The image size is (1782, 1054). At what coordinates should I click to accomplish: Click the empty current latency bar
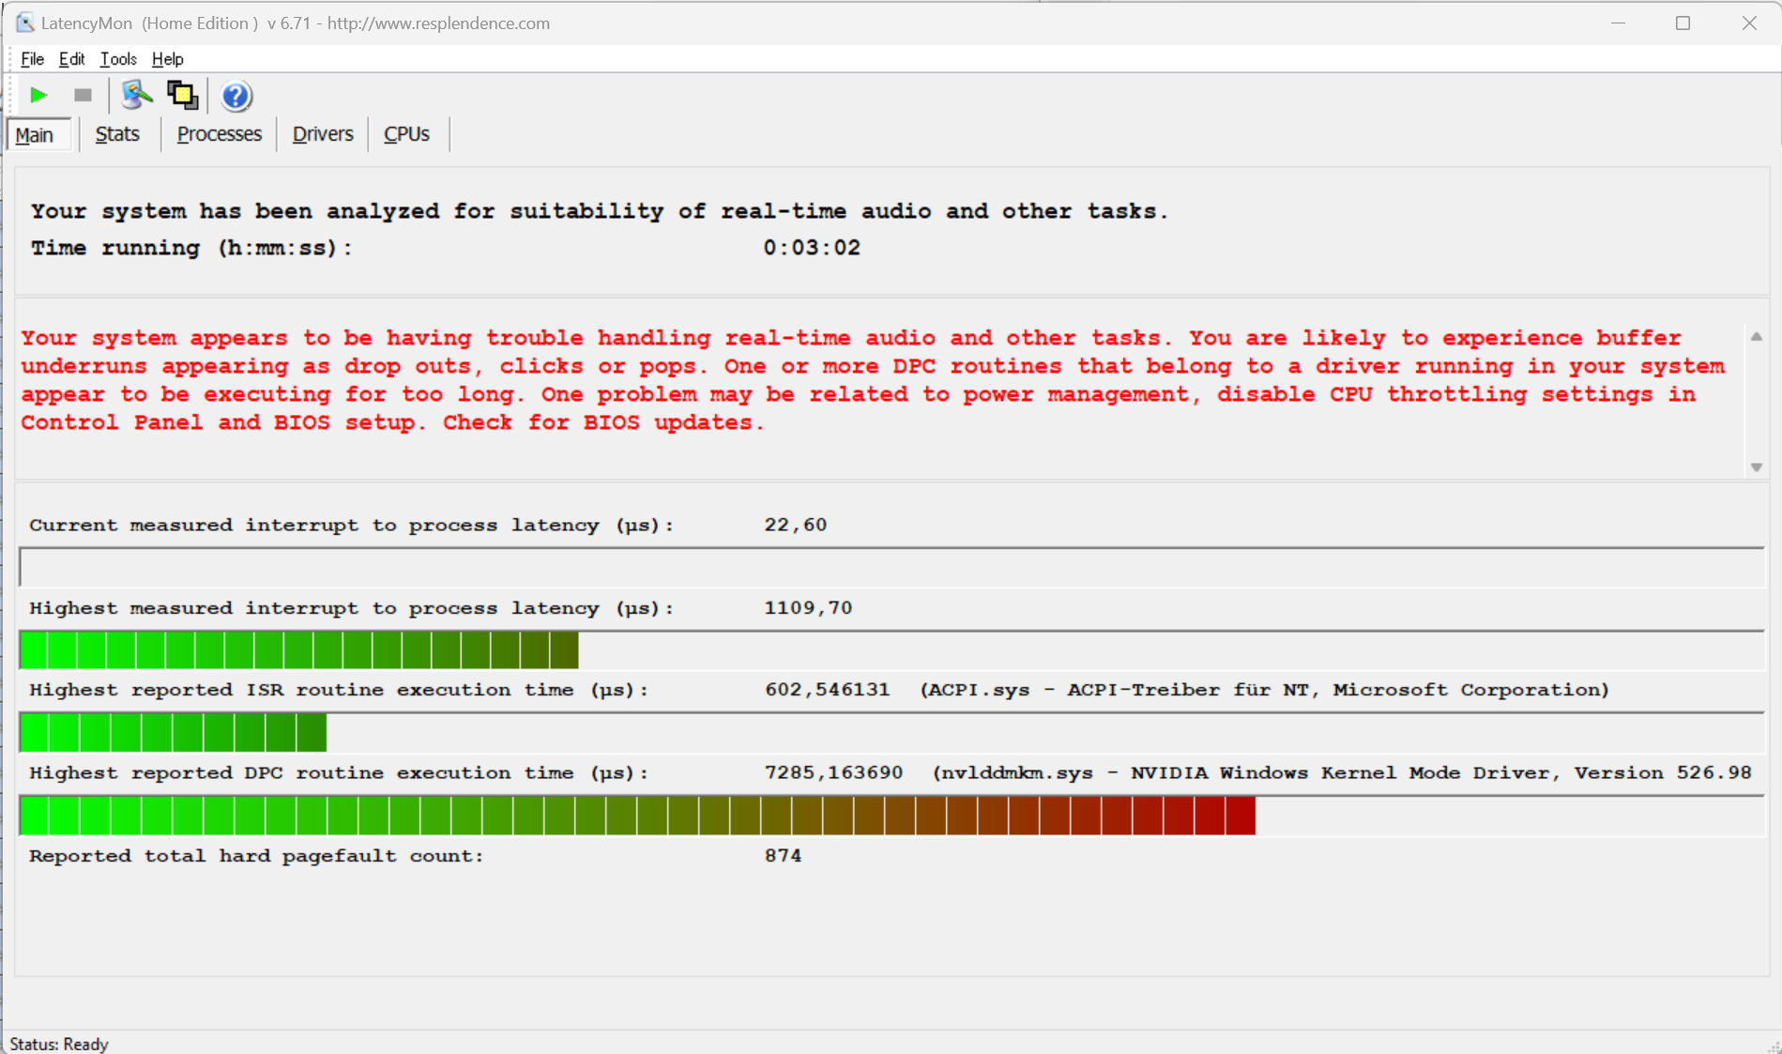pos(891,568)
